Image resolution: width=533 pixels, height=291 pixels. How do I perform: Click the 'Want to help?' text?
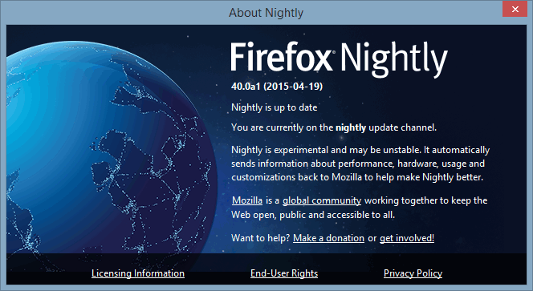(260, 238)
